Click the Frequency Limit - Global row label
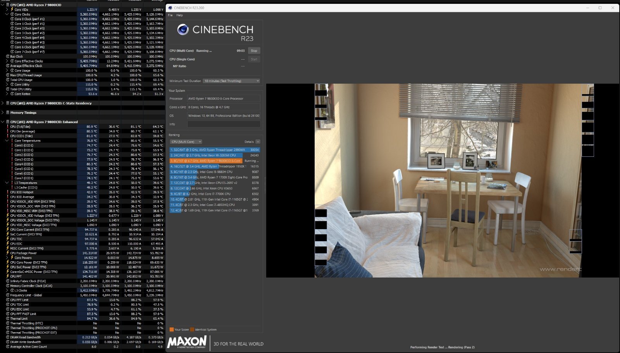 point(26,295)
